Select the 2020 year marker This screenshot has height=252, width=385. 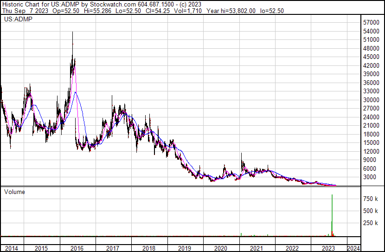tap(220, 248)
